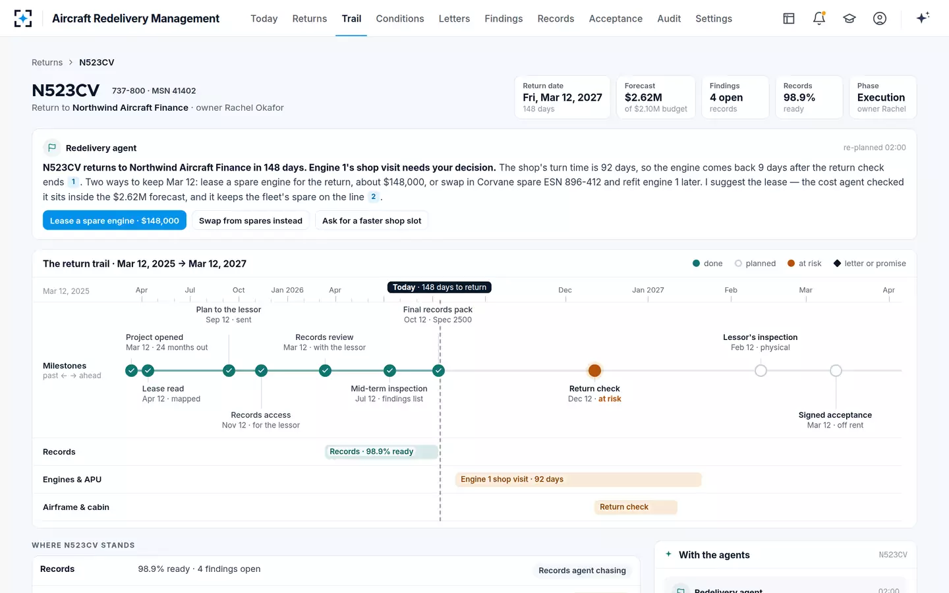This screenshot has width=949, height=593.
Task: Click the Records agent chasing badge
Action: click(582, 571)
